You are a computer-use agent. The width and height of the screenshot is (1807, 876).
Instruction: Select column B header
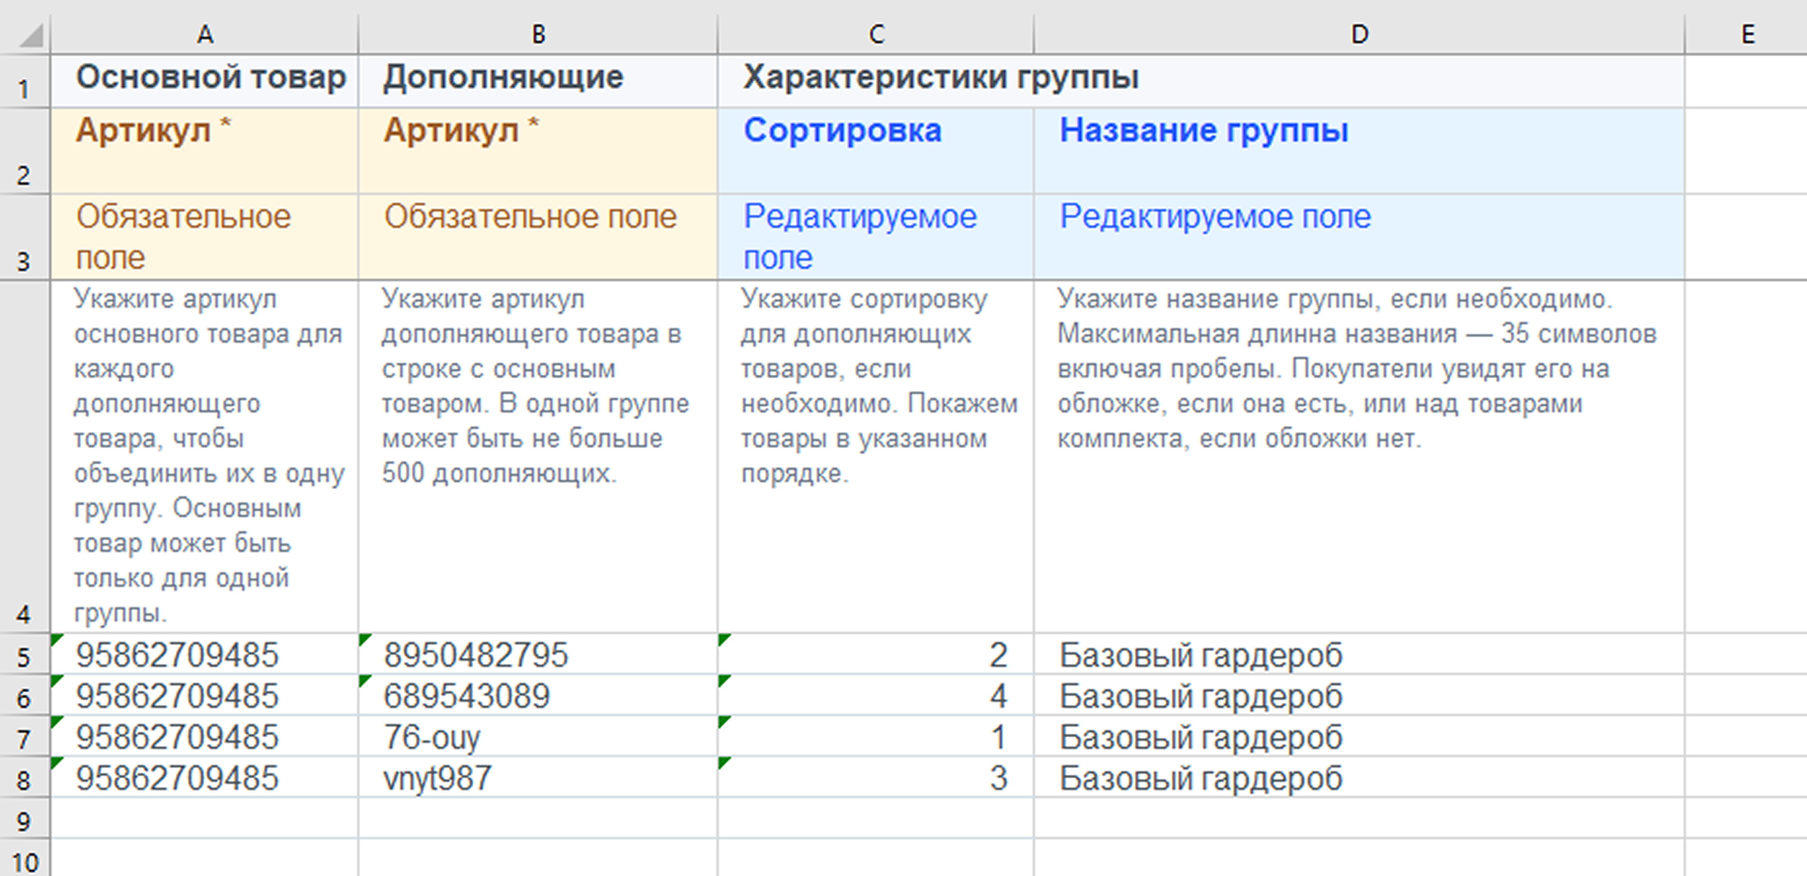538,34
